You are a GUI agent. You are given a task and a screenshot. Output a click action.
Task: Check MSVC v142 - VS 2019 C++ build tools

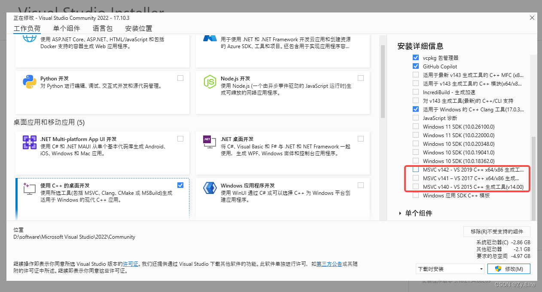(415, 169)
